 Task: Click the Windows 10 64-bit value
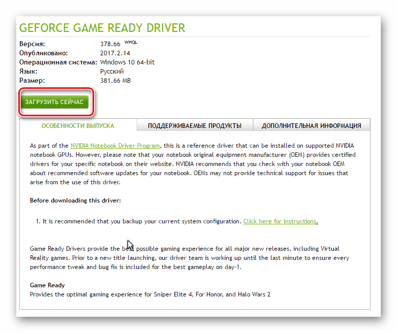pos(127,62)
